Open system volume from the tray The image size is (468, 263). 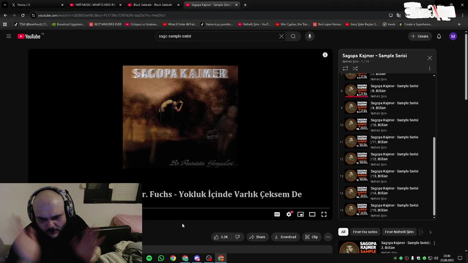coord(436,258)
